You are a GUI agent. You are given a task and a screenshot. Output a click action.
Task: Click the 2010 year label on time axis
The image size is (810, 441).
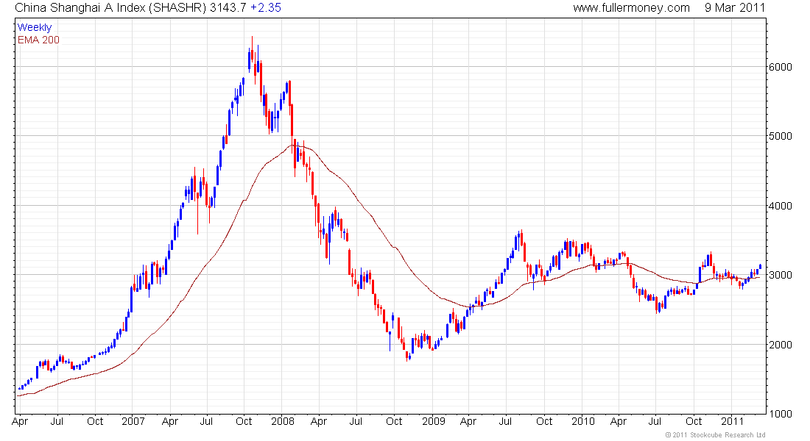pyautogui.click(x=582, y=421)
